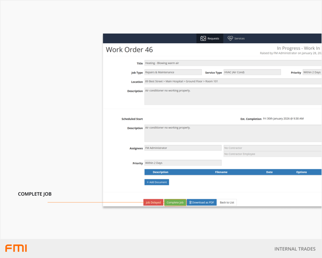Viewport: 322px width, 258px height.
Task: Click the FMI logo
Action: [x=16, y=248]
